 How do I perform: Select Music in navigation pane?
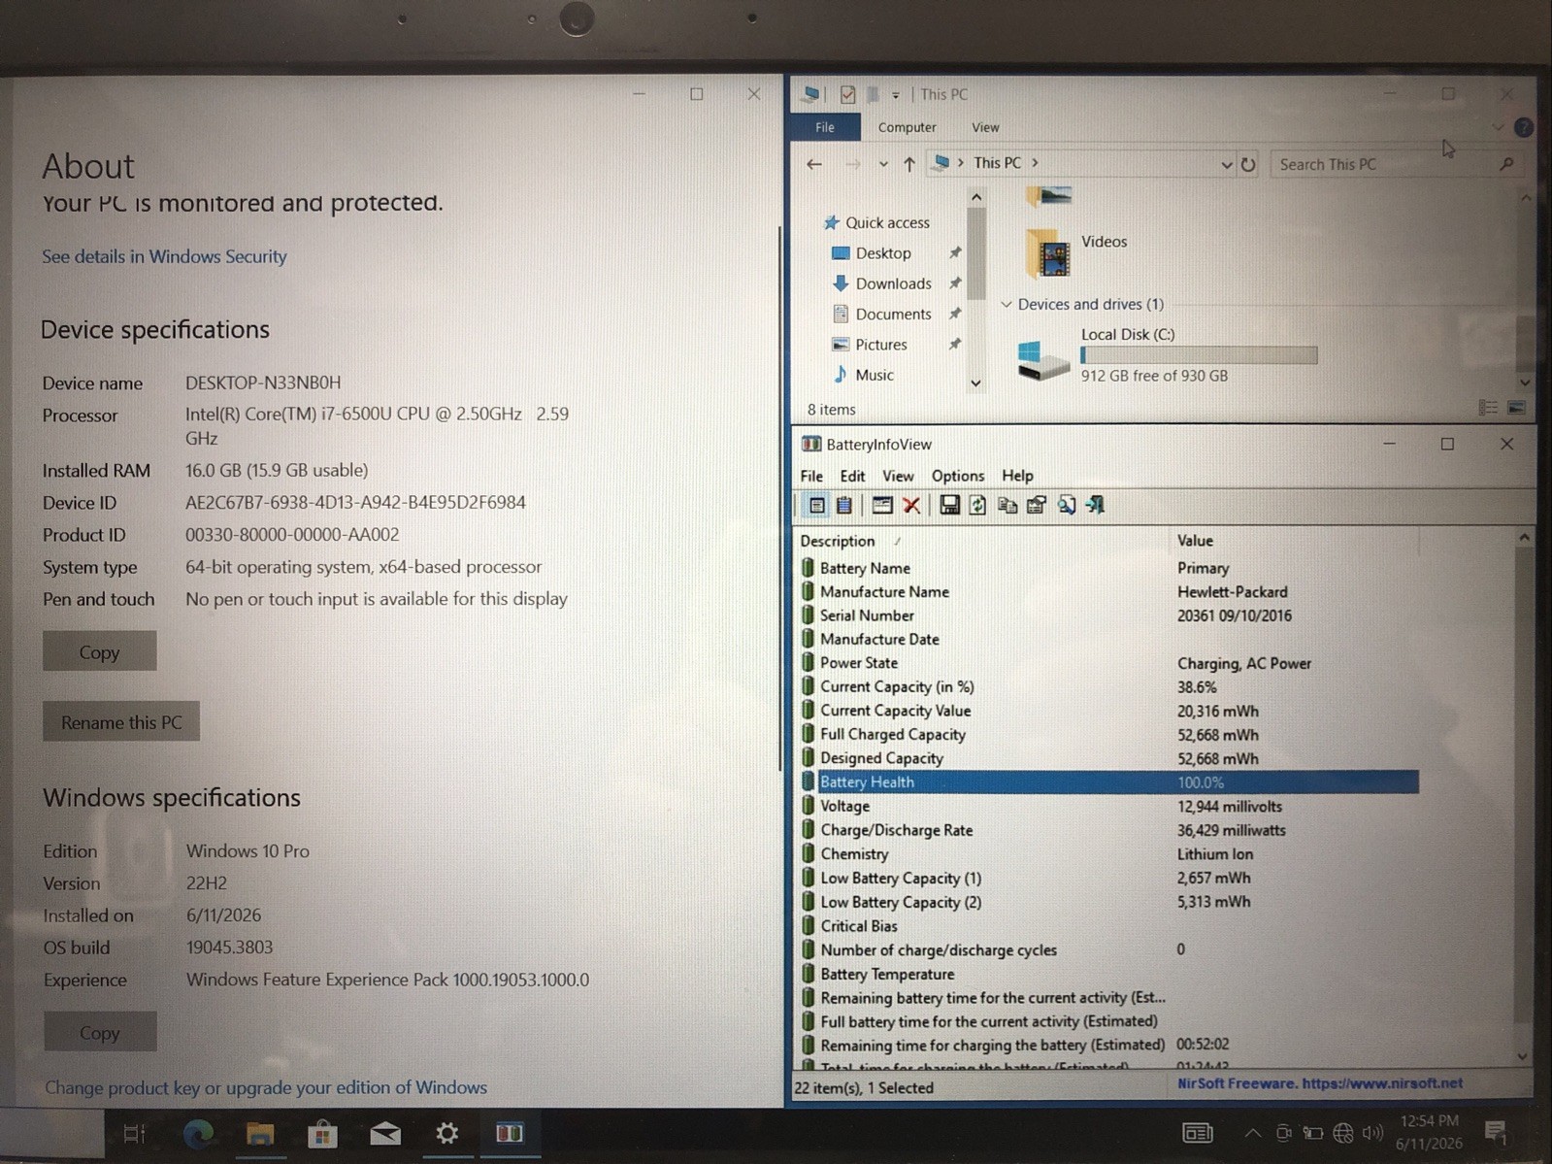point(874,375)
